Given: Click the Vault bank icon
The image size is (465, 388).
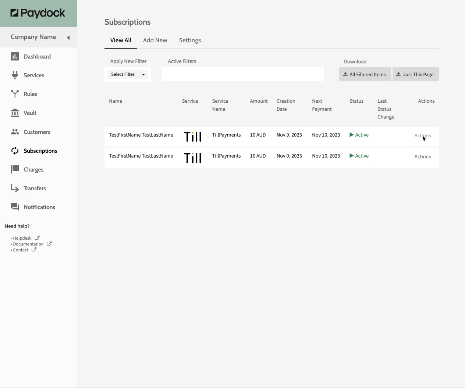Looking at the screenshot, I should click(15, 113).
